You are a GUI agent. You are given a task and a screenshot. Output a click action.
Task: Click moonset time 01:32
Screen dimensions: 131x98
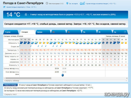pyautogui.click(x=64, y=72)
